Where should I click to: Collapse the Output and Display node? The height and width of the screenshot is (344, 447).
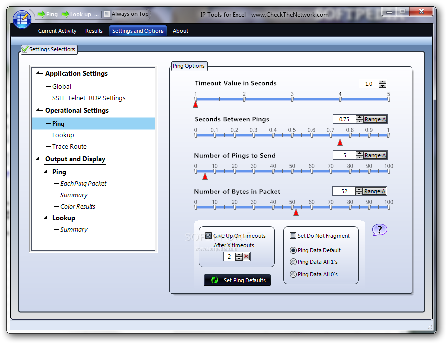[38, 159]
